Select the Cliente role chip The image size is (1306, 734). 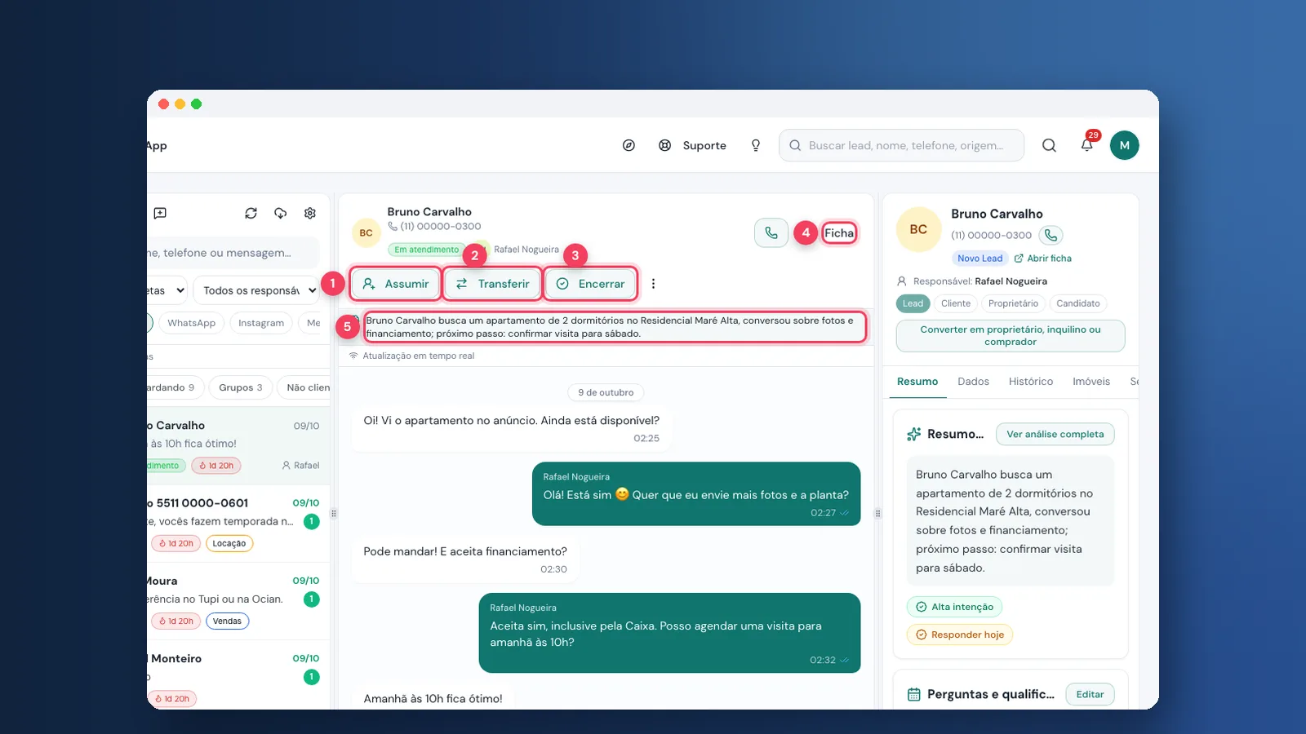(x=956, y=303)
